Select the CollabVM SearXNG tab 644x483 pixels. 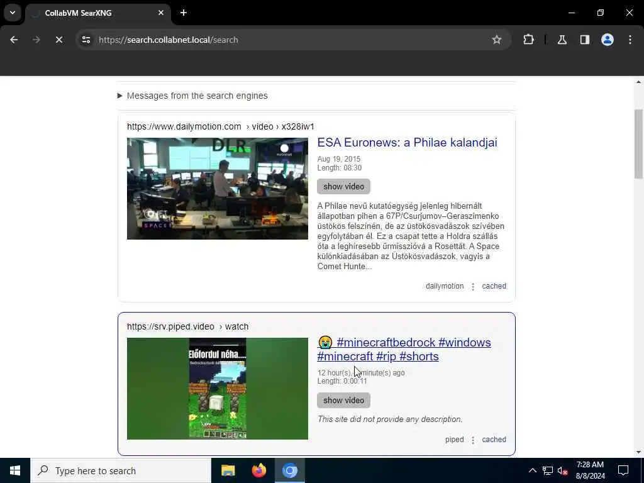(97, 13)
